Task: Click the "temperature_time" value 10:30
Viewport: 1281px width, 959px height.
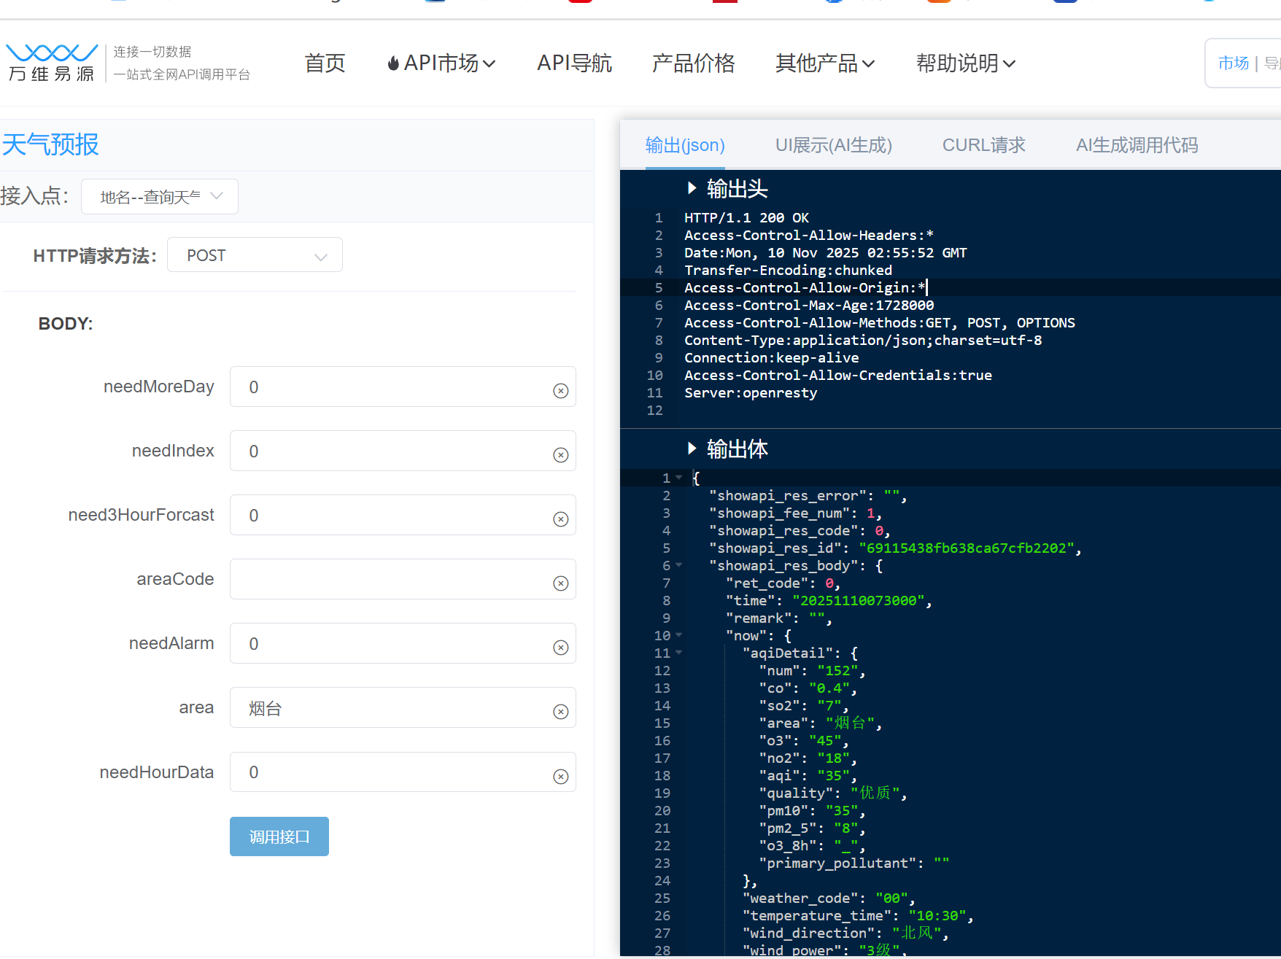Action: [x=937, y=915]
